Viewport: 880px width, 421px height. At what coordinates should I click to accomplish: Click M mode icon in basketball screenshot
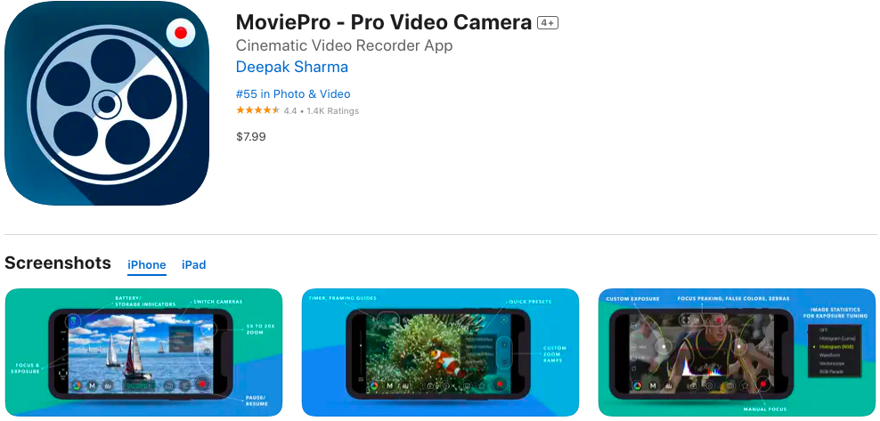coord(653,385)
